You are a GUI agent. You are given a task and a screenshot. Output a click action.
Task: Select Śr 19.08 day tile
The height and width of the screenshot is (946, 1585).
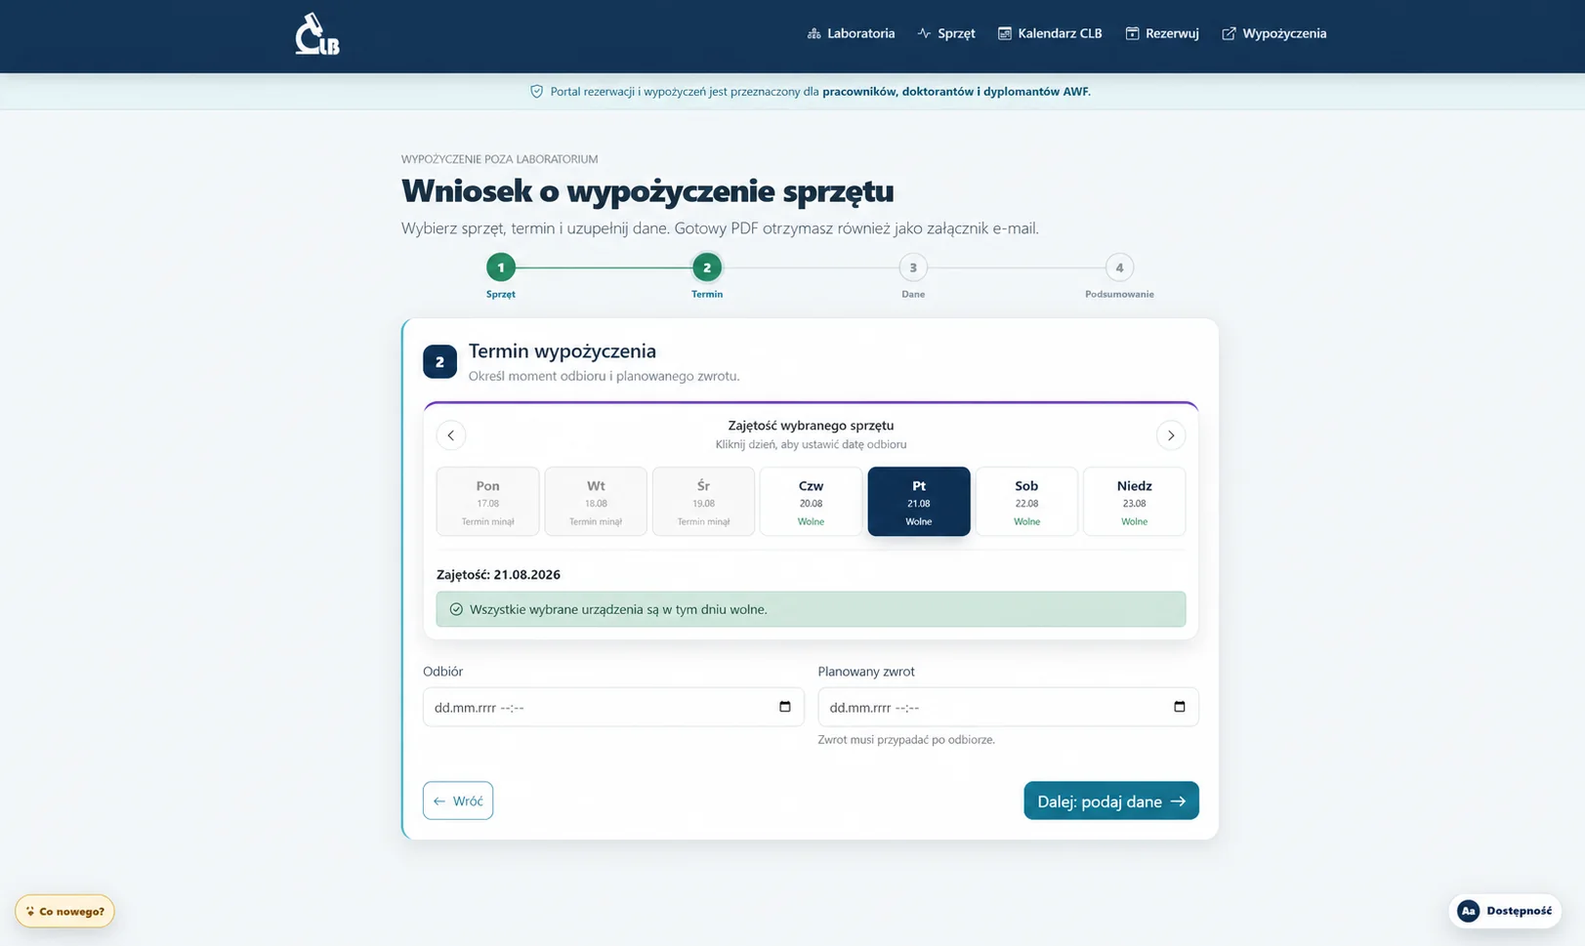[x=703, y=502]
